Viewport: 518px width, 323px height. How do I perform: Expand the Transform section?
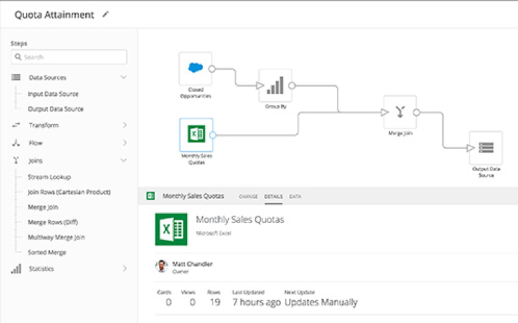pos(124,125)
